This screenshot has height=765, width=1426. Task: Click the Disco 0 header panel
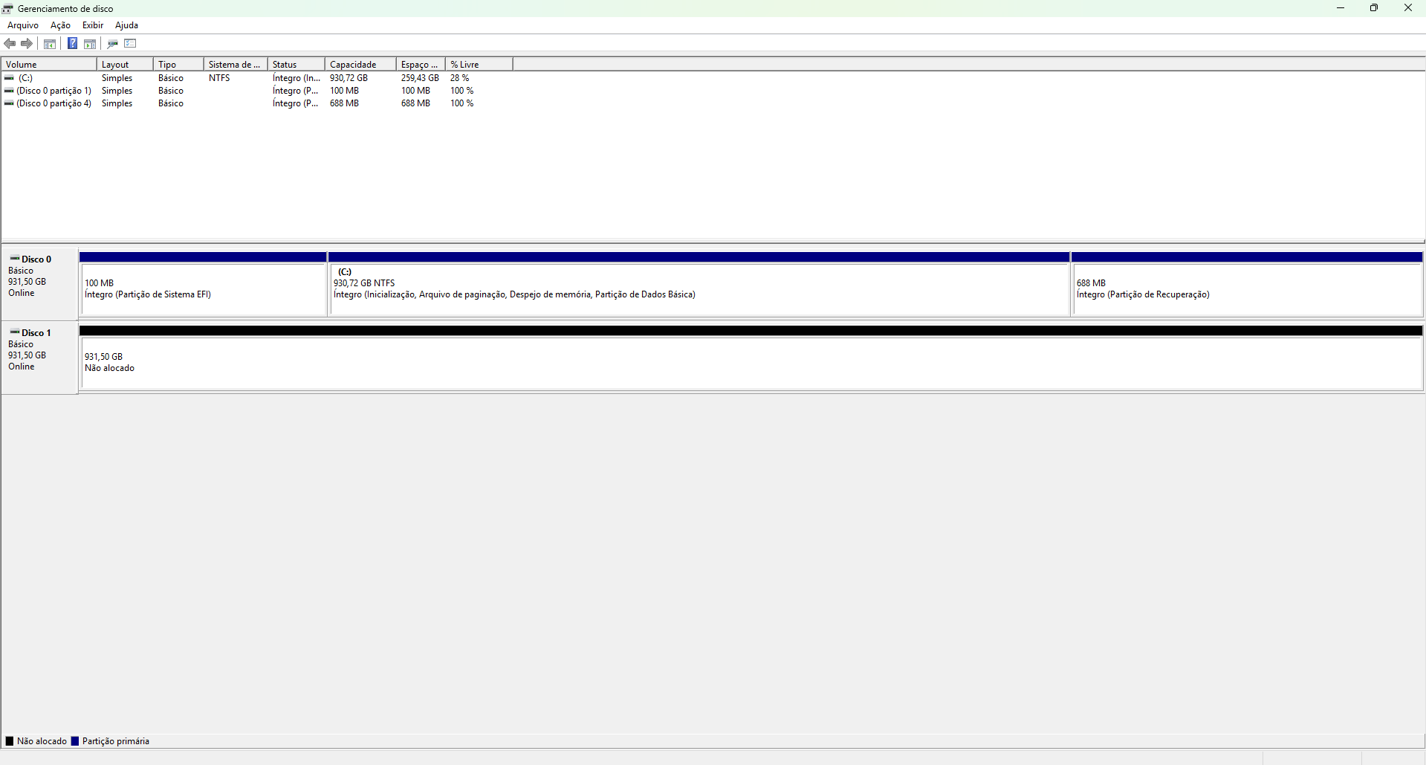pyautogui.click(x=39, y=283)
